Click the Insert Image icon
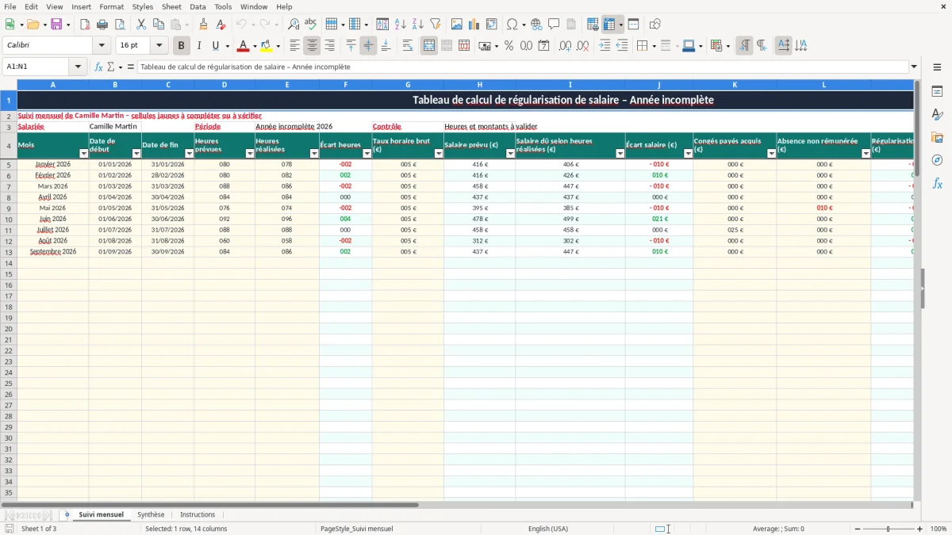952x535 pixels. tap(457, 25)
